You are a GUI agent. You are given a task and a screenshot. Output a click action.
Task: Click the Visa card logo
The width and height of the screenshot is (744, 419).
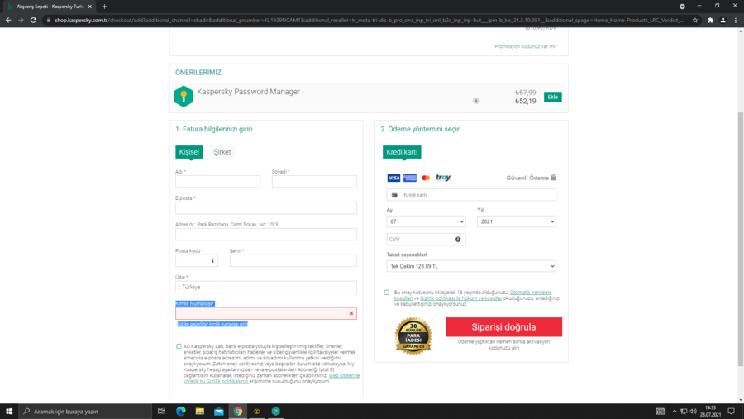point(393,178)
